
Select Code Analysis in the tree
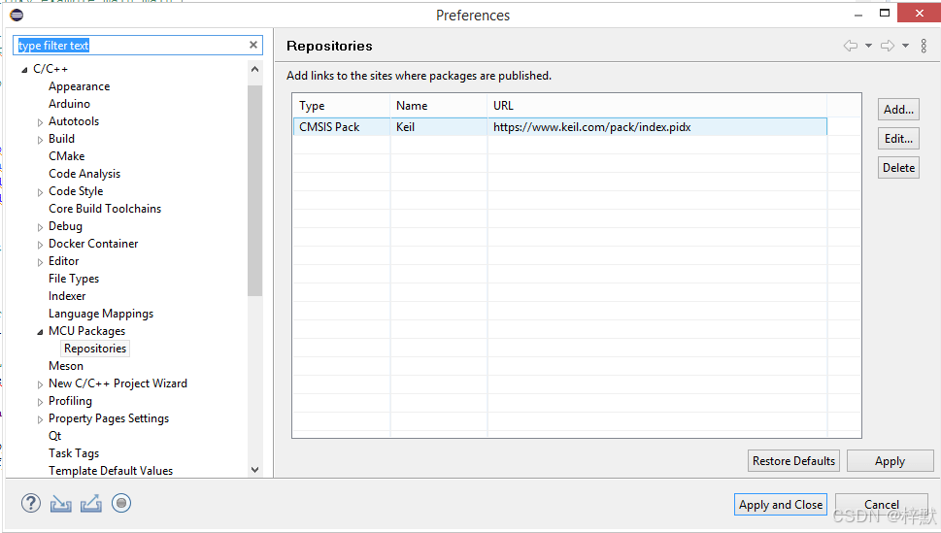[x=84, y=174]
